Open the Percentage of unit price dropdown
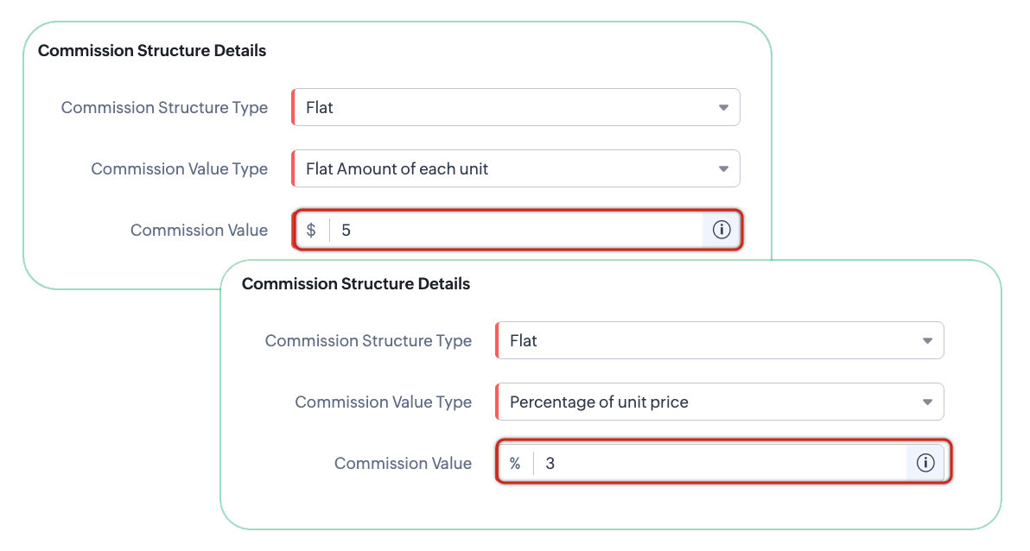This screenshot has width=1030, height=551. [x=720, y=402]
